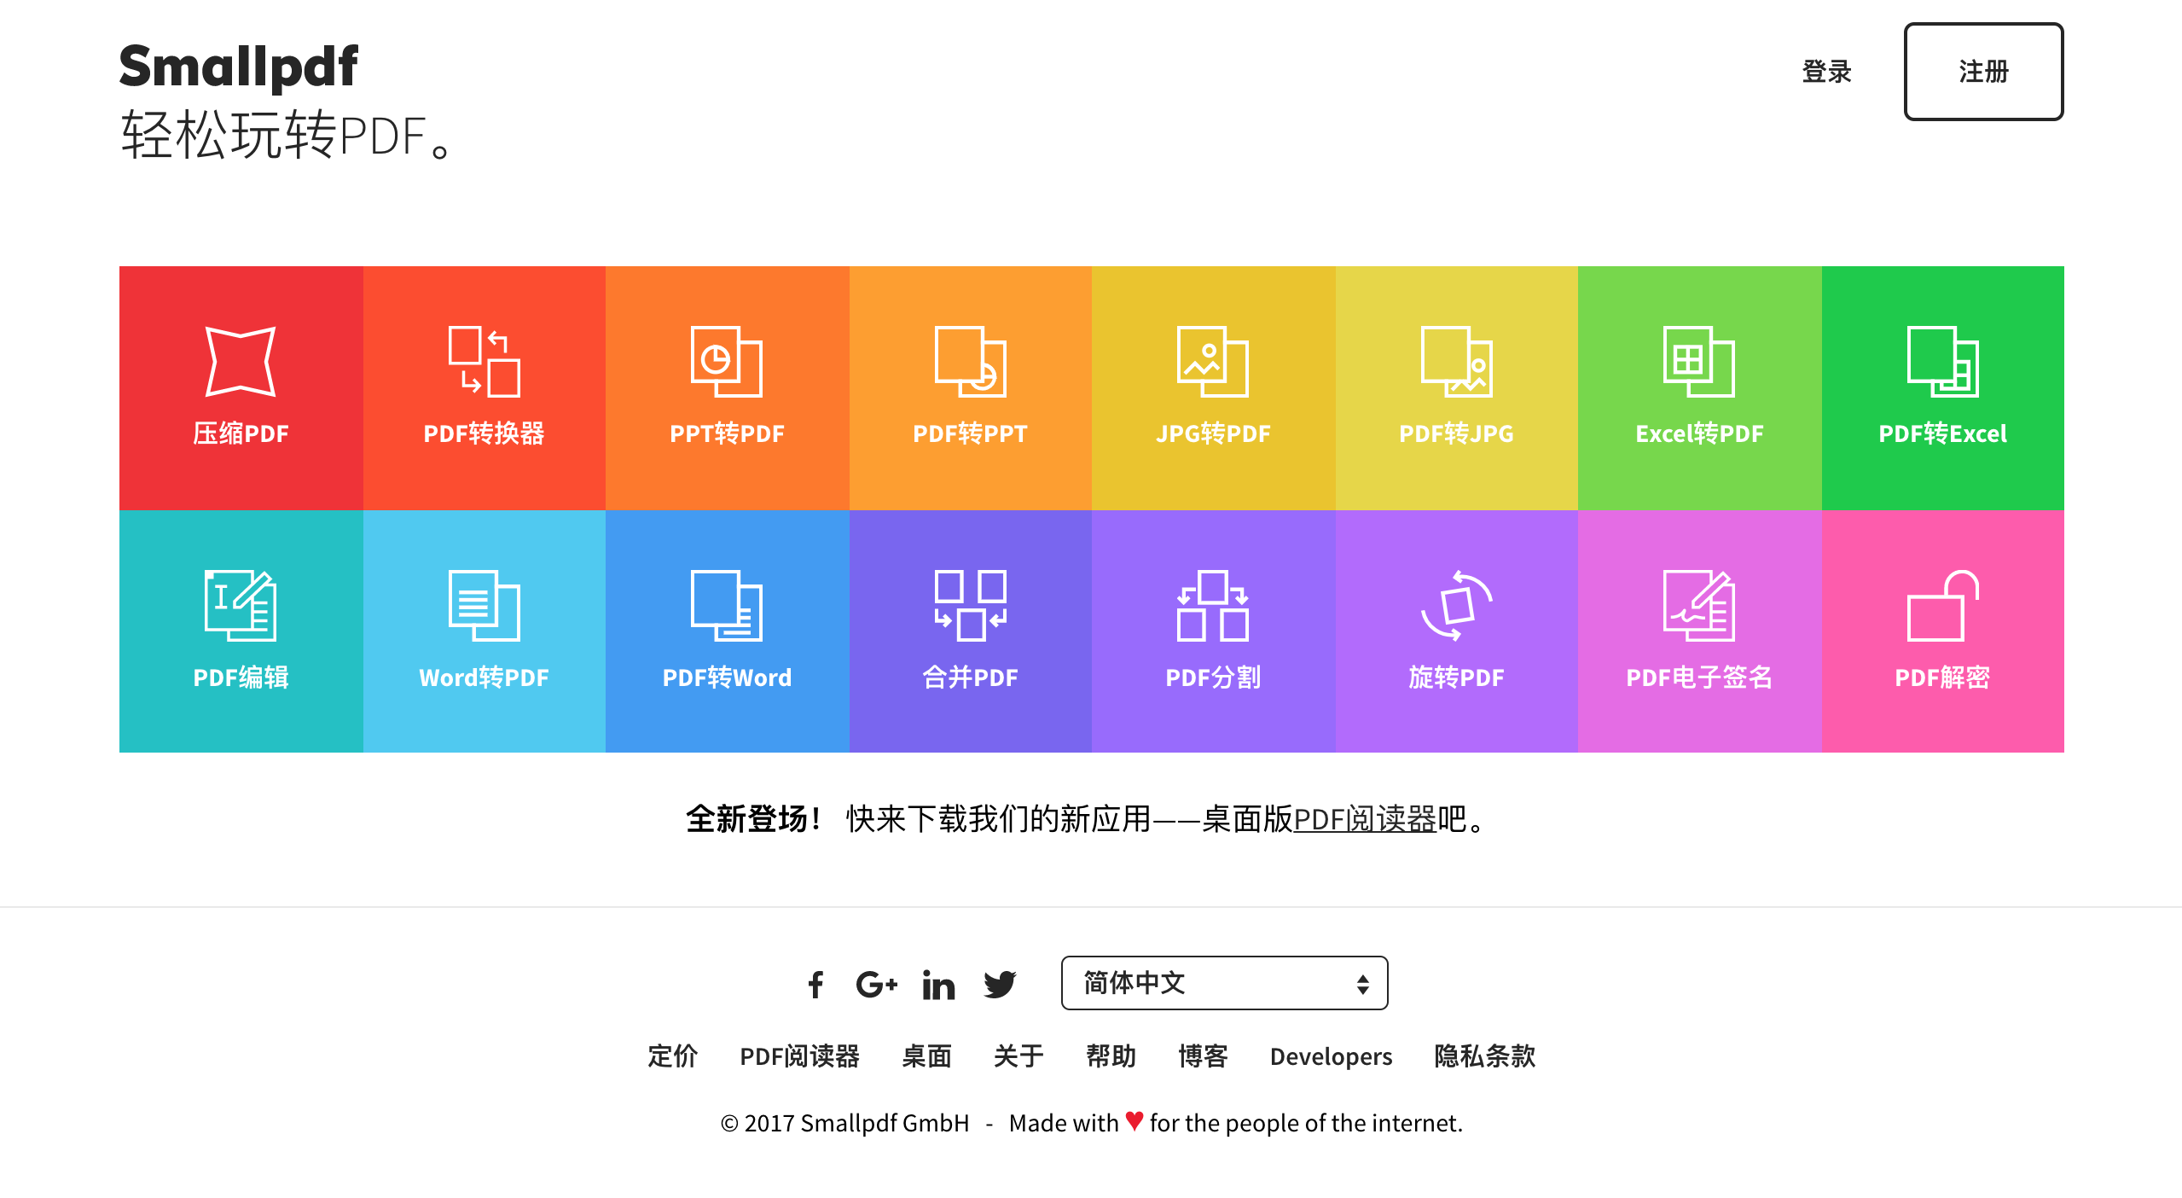The image size is (2182, 1198).
Task: Open the 定价 pricing footer link
Action: click(672, 1056)
